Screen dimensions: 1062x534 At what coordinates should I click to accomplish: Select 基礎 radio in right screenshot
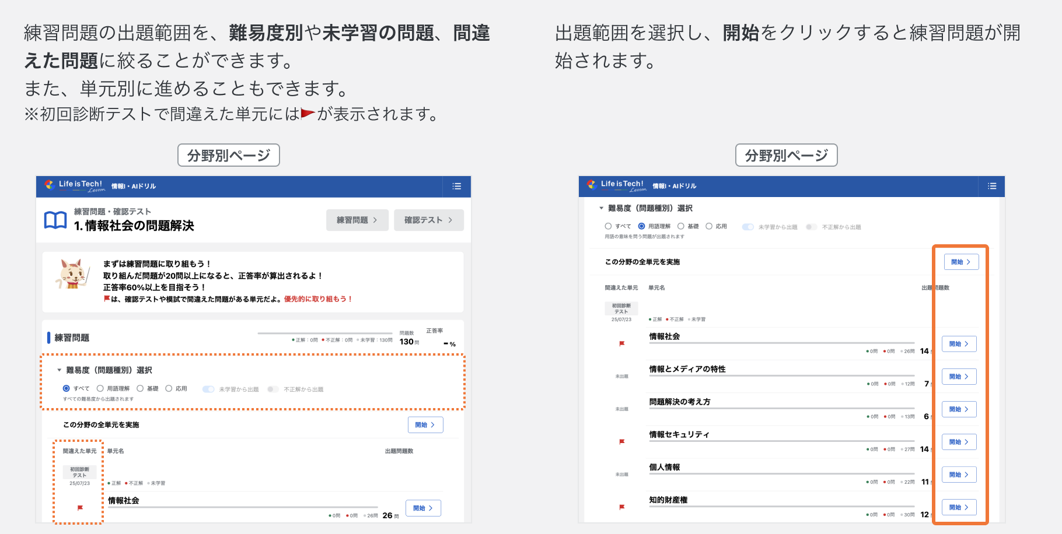coord(680,226)
